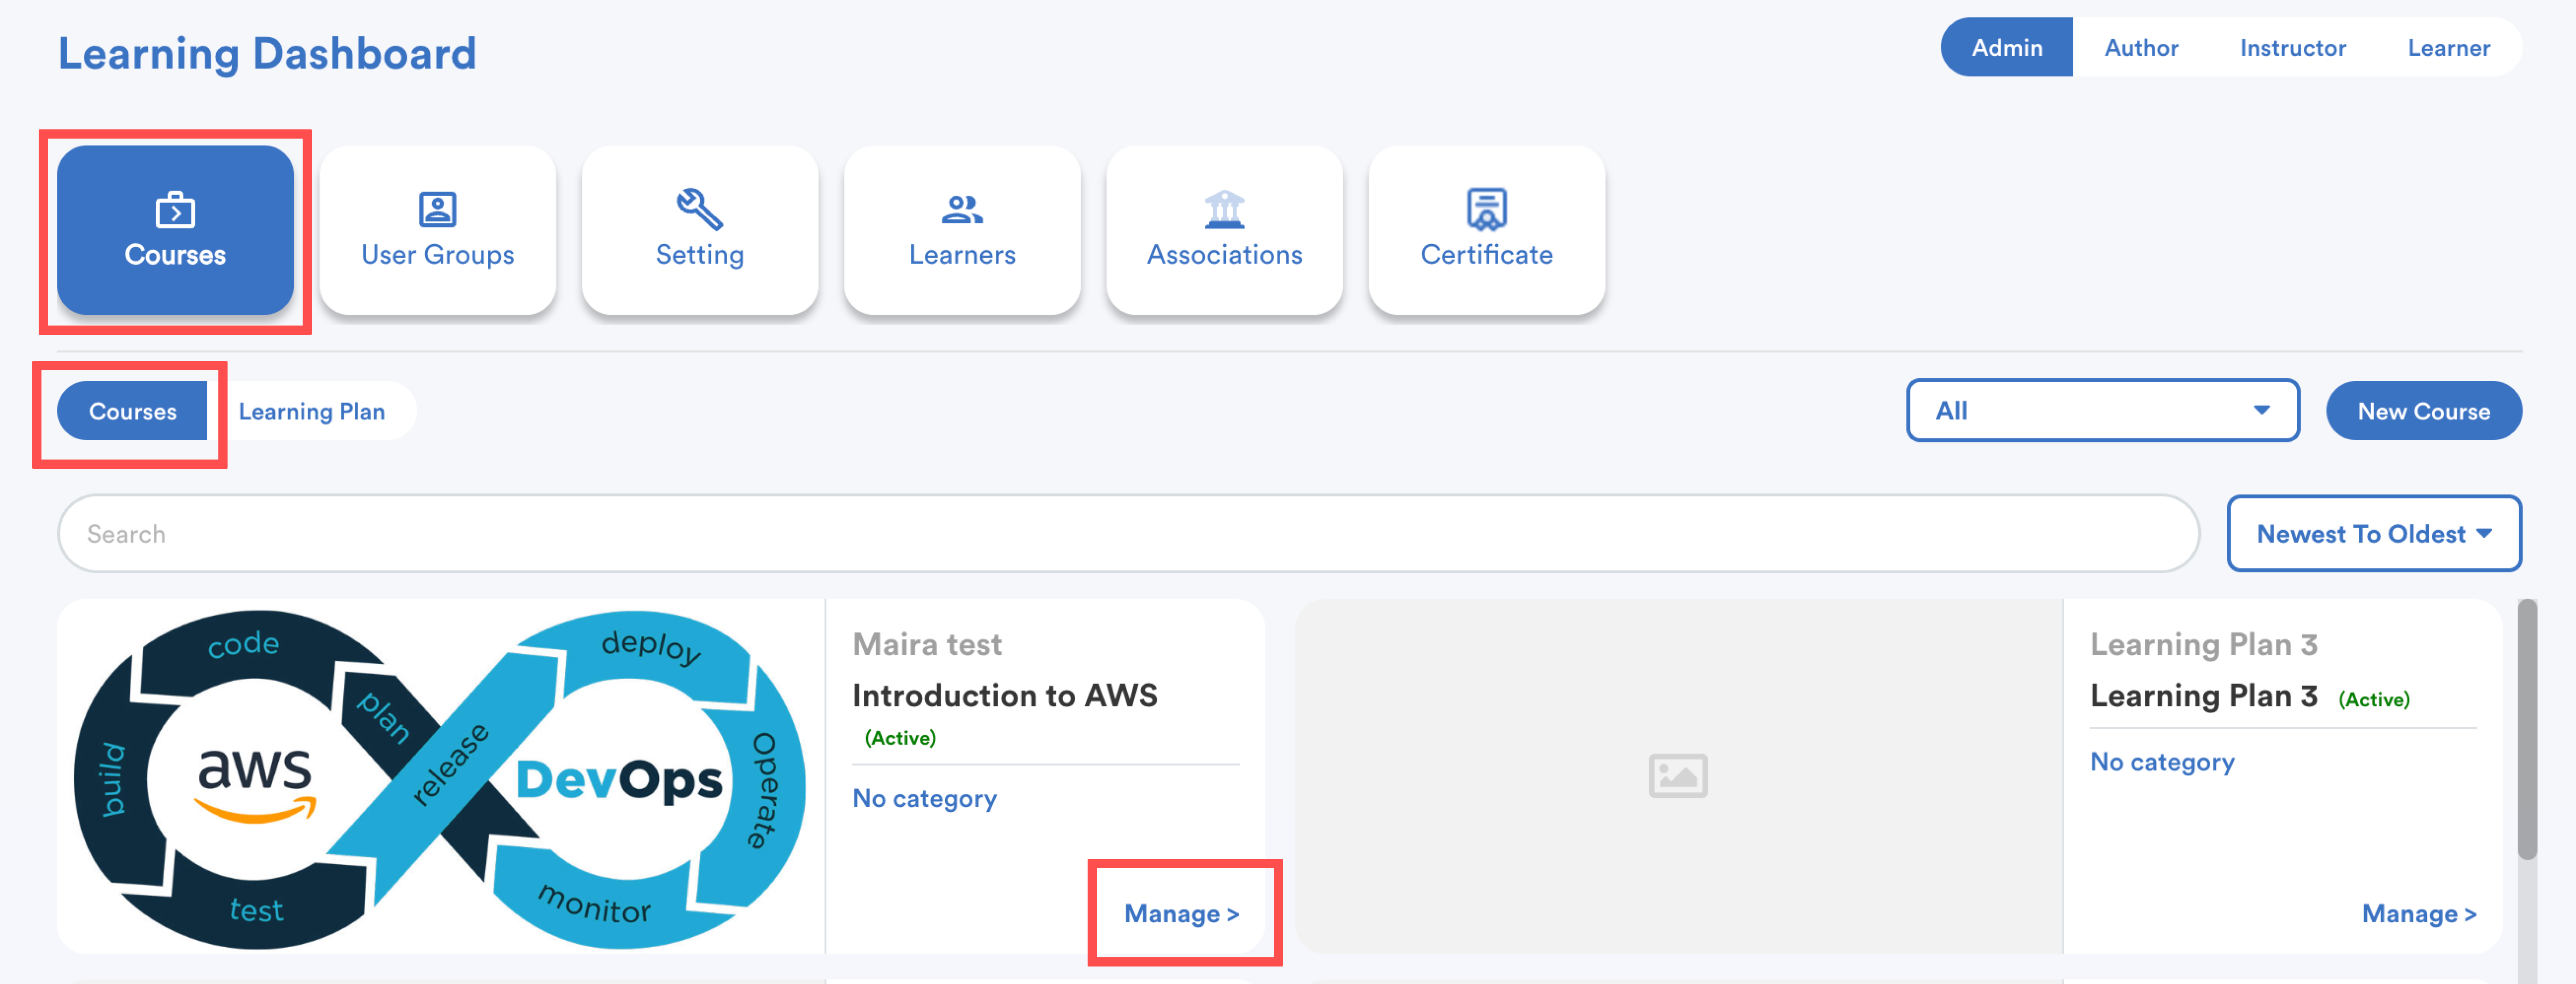Switch to Author role view

point(2140,47)
